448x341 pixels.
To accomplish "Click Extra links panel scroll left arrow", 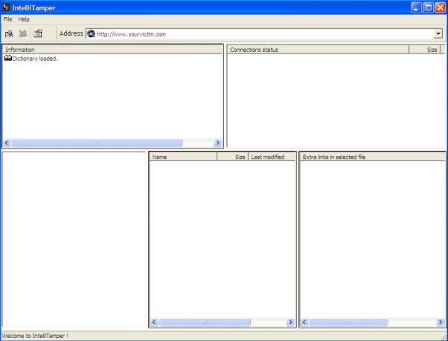I will click(304, 322).
